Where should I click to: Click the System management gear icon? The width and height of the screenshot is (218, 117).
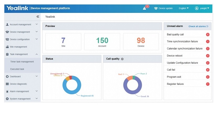[x=7, y=99]
